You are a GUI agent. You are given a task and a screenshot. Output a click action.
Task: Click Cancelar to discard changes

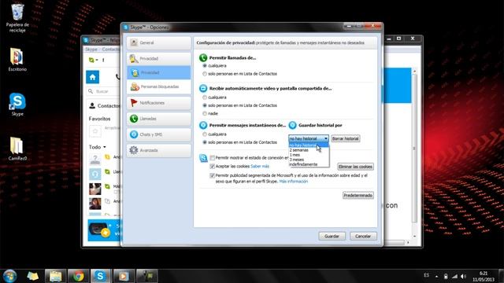click(363, 236)
